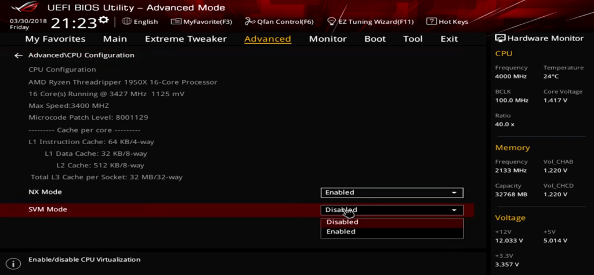The width and height of the screenshot is (594, 275).
Task: Switch to the Extreme Tweaker tab
Action: click(186, 39)
